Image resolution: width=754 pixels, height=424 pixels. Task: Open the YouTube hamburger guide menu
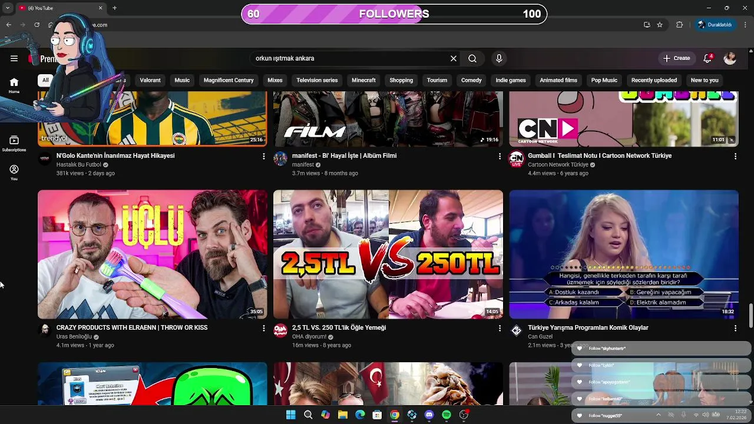pos(14,58)
